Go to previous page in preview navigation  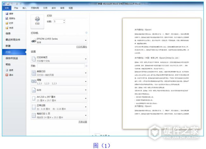pos(93,135)
